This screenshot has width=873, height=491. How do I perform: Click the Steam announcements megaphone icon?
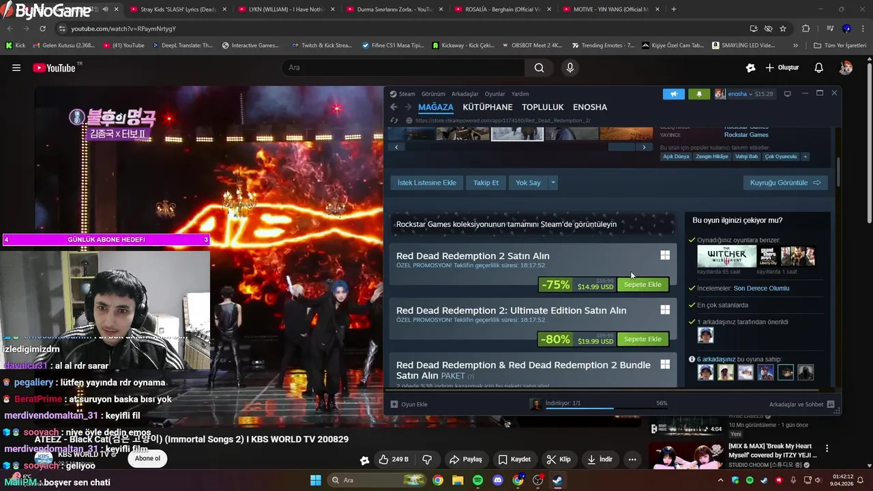click(x=673, y=94)
